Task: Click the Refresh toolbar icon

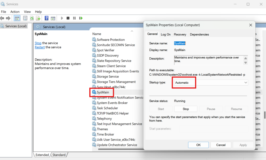Action: (32, 18)
